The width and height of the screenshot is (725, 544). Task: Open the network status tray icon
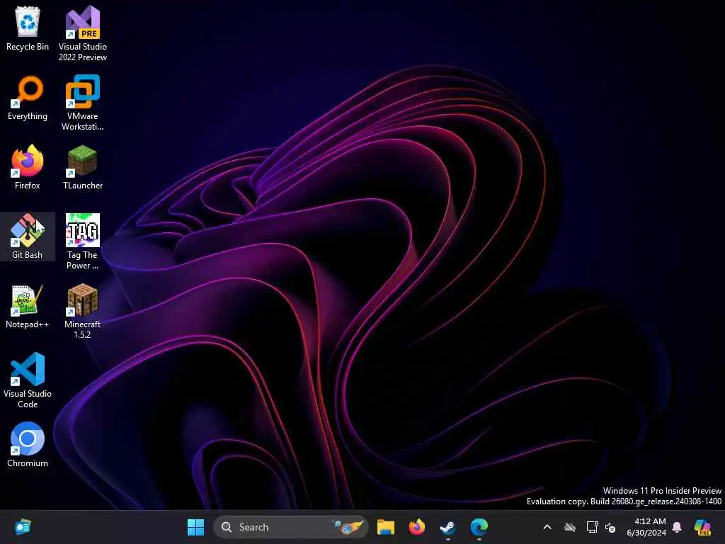click(592, 527)
